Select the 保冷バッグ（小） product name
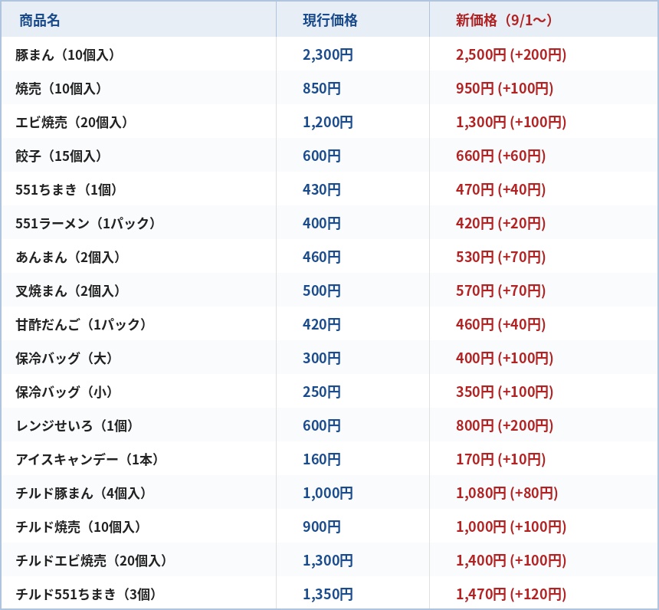This screenshot has height=610, width=659. coord(64,392)
